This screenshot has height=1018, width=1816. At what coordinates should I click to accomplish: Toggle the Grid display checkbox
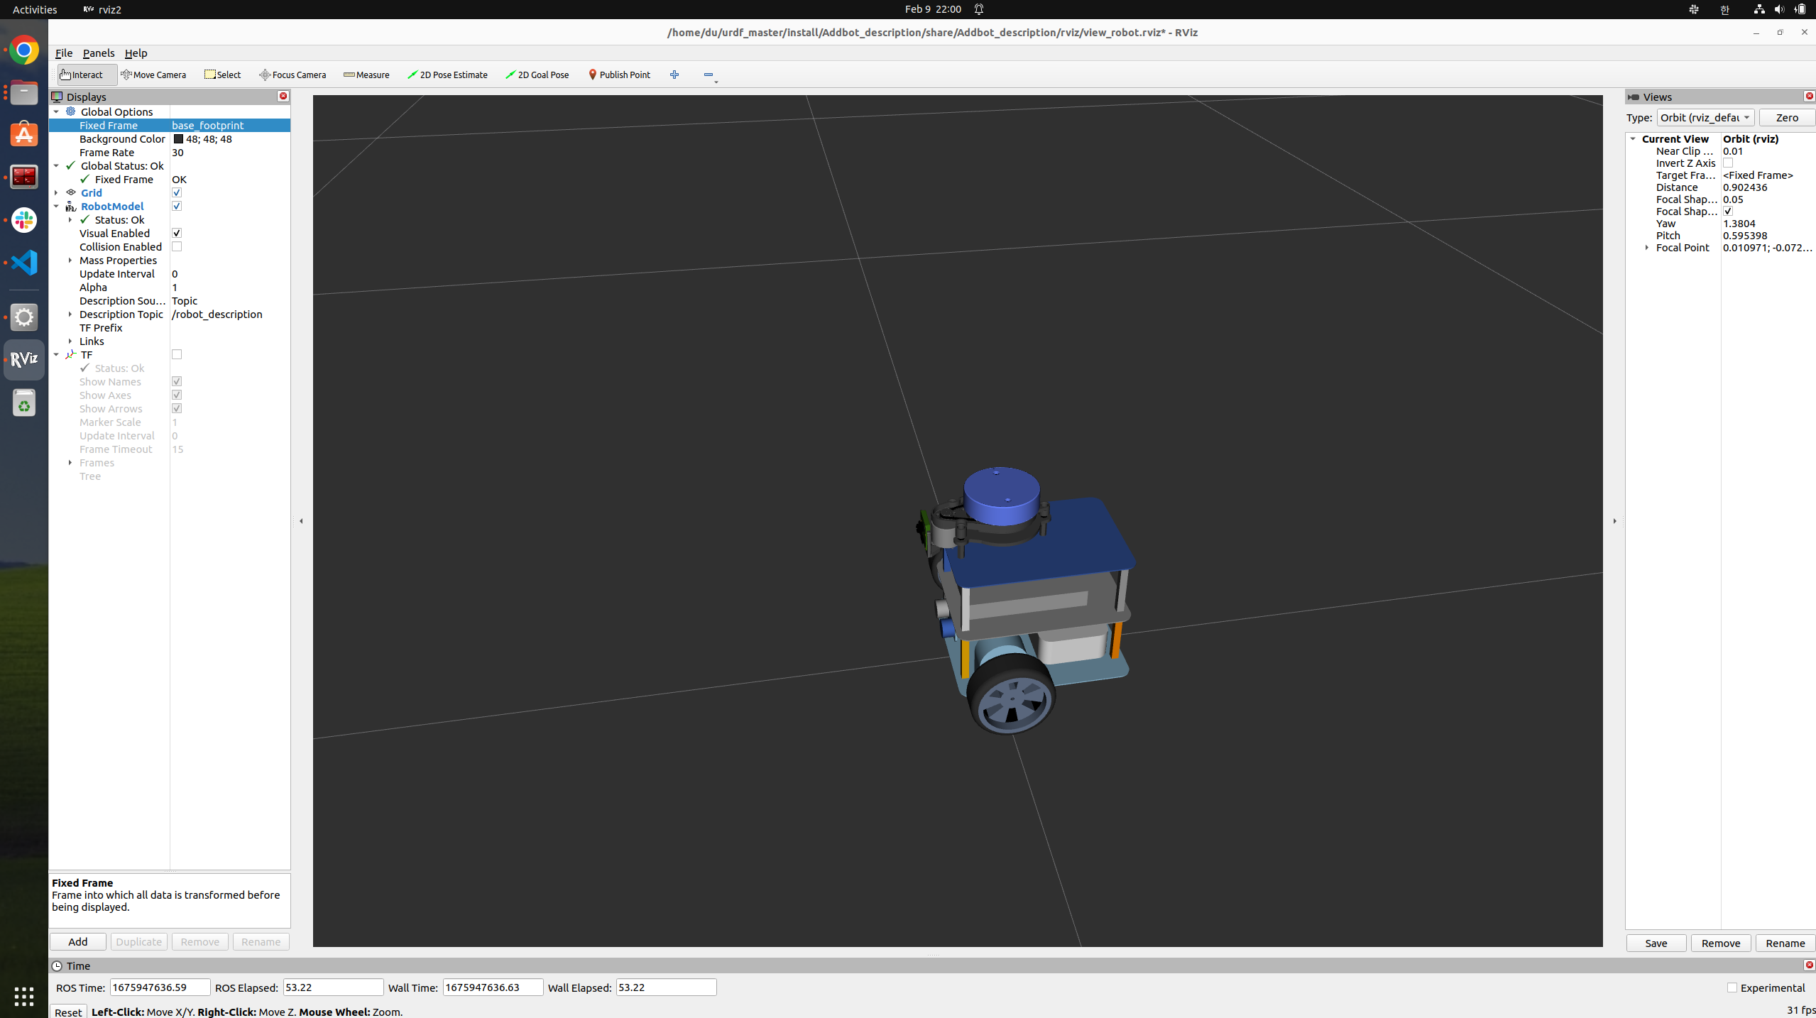177,192
